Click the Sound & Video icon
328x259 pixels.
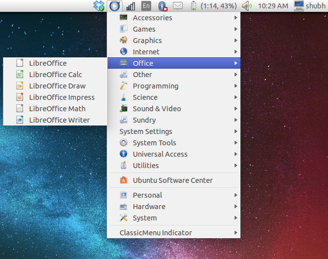[123, 108]
